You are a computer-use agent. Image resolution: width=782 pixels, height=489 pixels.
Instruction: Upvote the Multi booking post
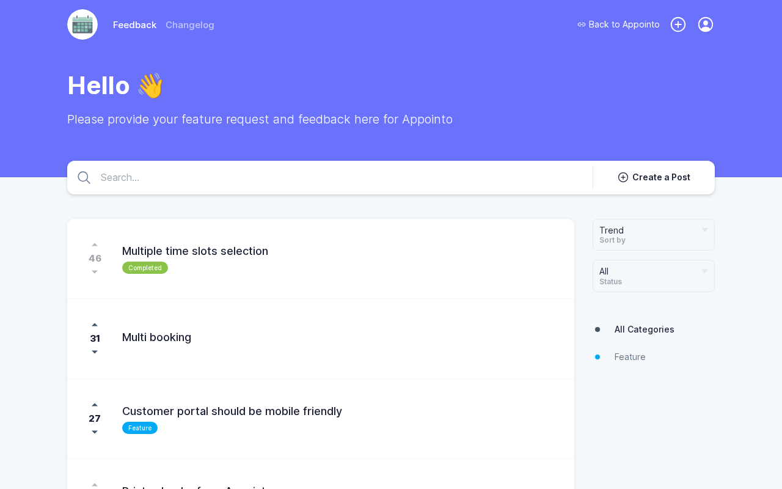click(95, 325)
